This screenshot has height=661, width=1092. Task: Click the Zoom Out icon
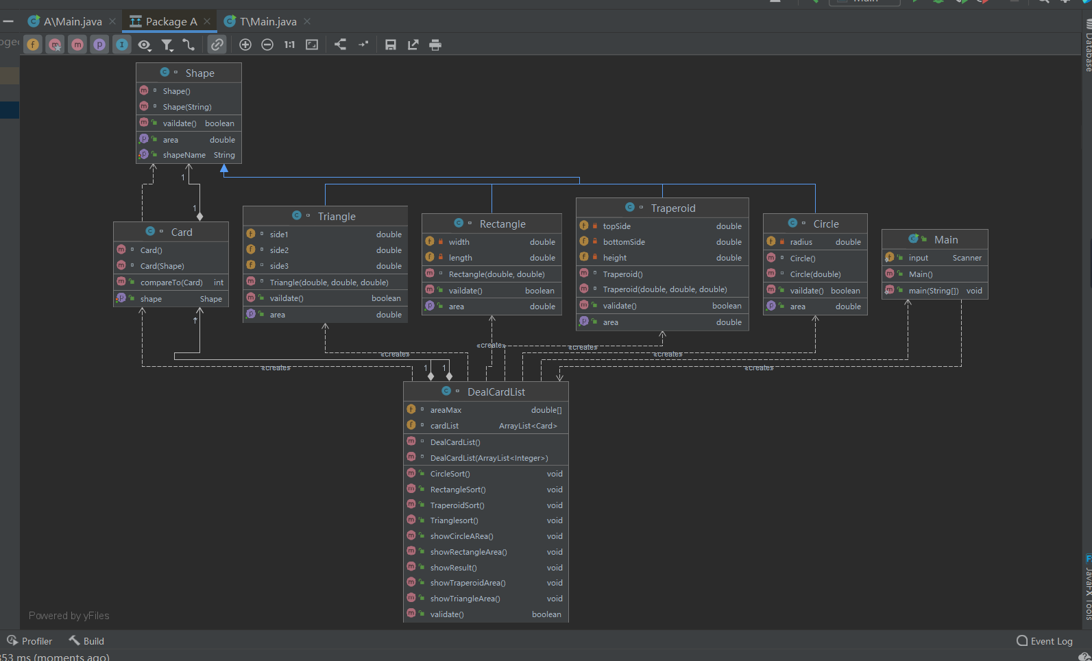point(267,45)
